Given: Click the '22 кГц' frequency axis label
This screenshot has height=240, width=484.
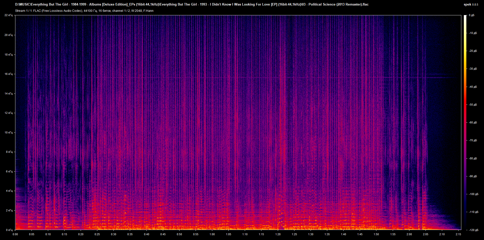Looking at the screenshot, I should (x=9, y=15).
